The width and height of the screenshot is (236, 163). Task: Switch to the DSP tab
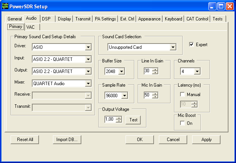click(46, 19)
